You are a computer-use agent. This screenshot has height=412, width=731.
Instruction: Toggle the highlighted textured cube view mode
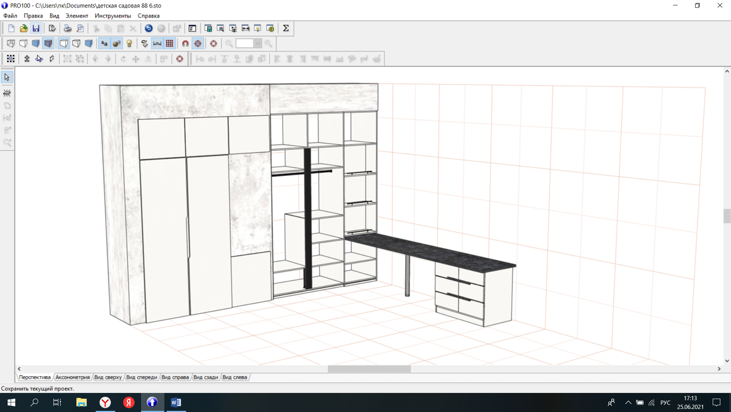[48, 43]
